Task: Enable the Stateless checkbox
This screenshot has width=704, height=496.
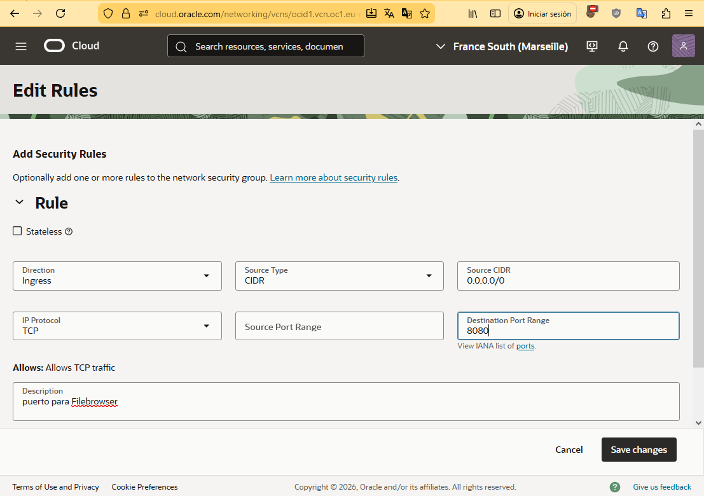Action: point(17,231)
